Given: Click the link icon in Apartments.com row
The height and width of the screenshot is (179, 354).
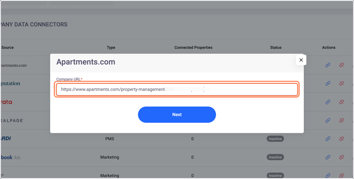Looking at the screenshot, I should [328, 65].
